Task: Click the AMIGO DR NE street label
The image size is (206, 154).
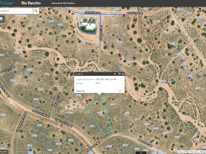Action: pyautogui.click(x=145, y=143)
